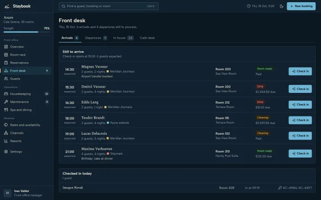Screen dimensions: 321x200
Task: Switch to the In house tab
Action: [x=123, y=38]
